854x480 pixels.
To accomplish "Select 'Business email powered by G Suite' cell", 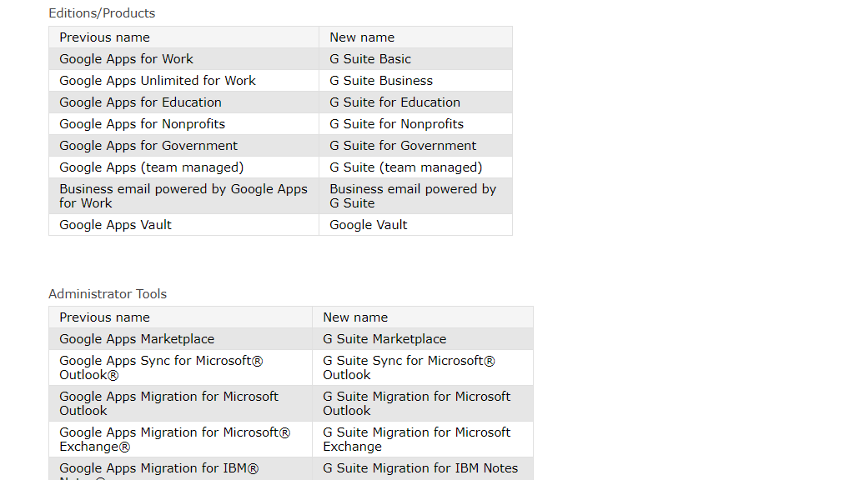I will (x=415, y=196).
